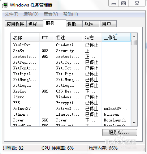Sort by the 名称 column header
The image size is (147, 154).
click(25, 38)
